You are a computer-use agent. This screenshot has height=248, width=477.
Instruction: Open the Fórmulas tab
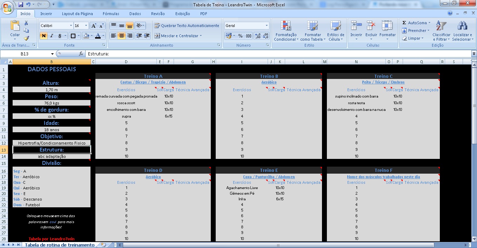pyautogui.click(x=111, y=14)
